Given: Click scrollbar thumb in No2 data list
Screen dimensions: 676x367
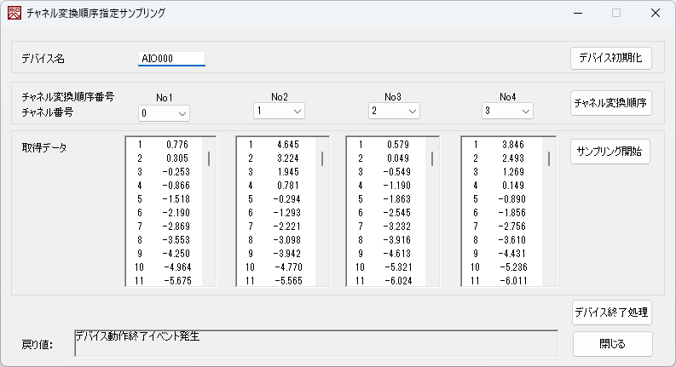Looking at the screenshot, I should point(321,159).
